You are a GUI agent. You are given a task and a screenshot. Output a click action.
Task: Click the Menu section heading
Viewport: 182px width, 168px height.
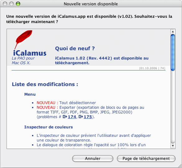click(30, 94)
